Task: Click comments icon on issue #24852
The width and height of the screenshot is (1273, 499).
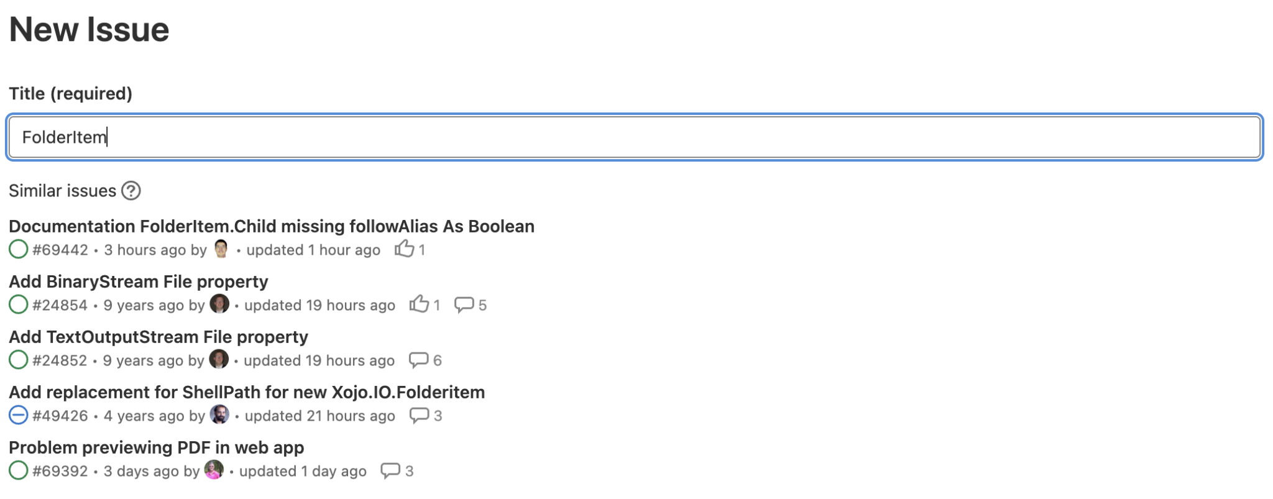Action: click(418, 360)
